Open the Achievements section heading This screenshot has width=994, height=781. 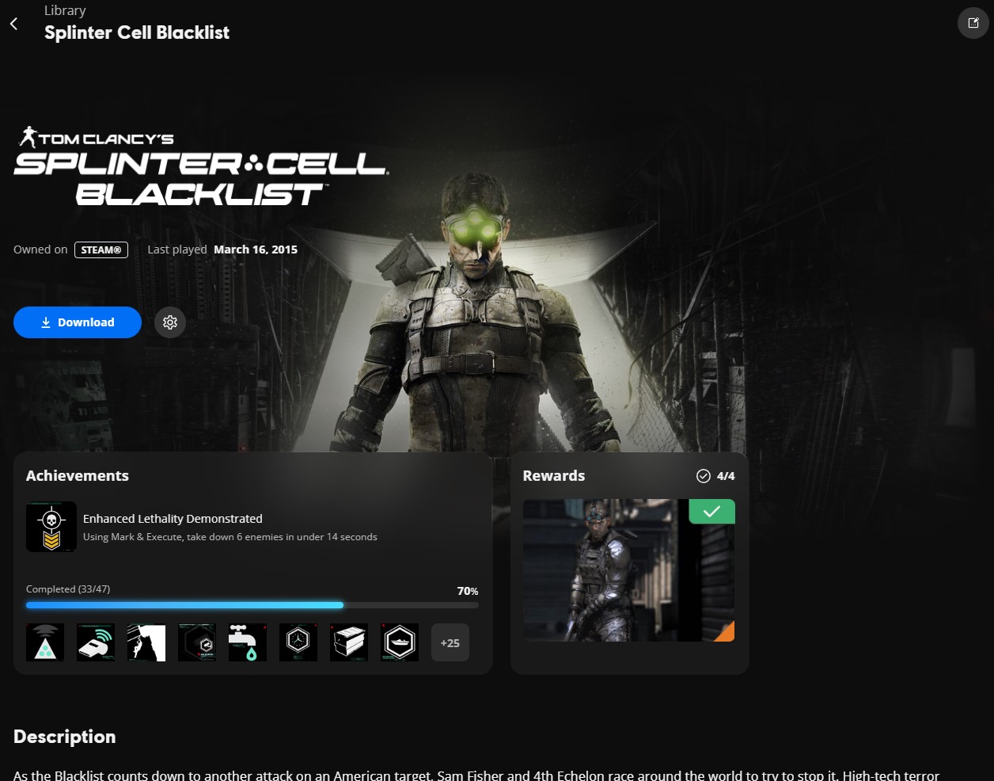click(78, 476)
